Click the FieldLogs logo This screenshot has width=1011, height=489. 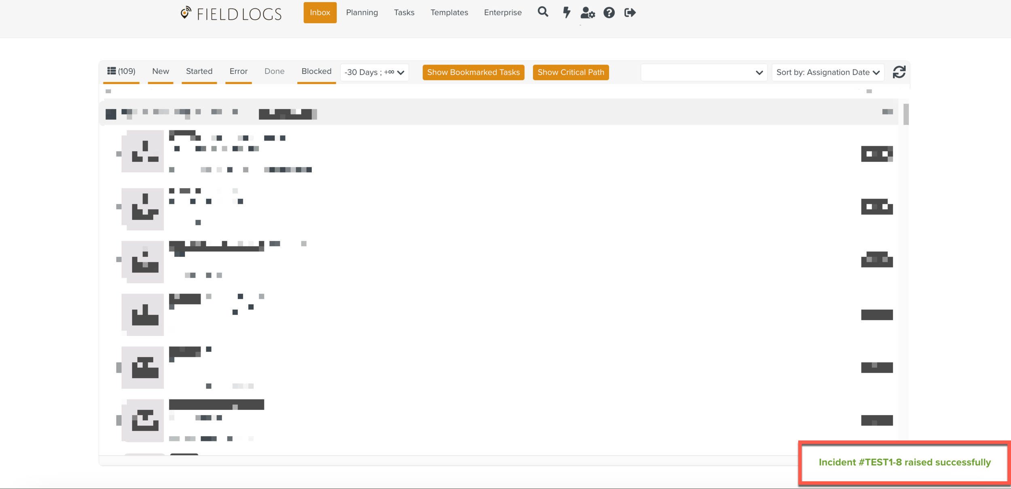pos(231,14)
